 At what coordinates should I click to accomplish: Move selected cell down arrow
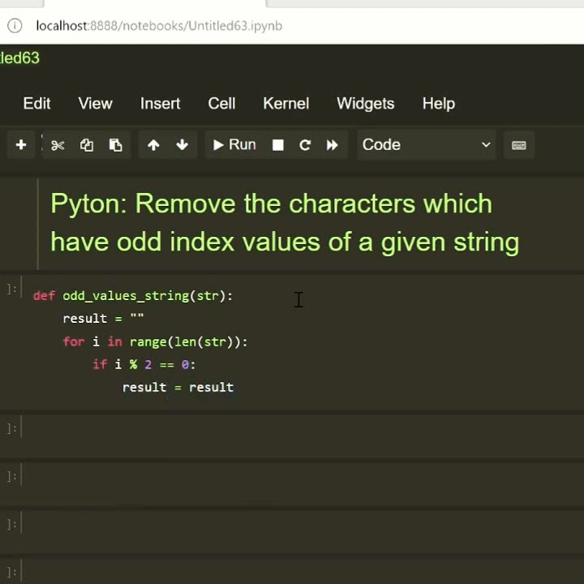point(182,145)
